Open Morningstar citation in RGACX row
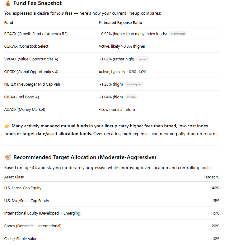This screenshot has width=234, height=246. (x=178, y=34)
